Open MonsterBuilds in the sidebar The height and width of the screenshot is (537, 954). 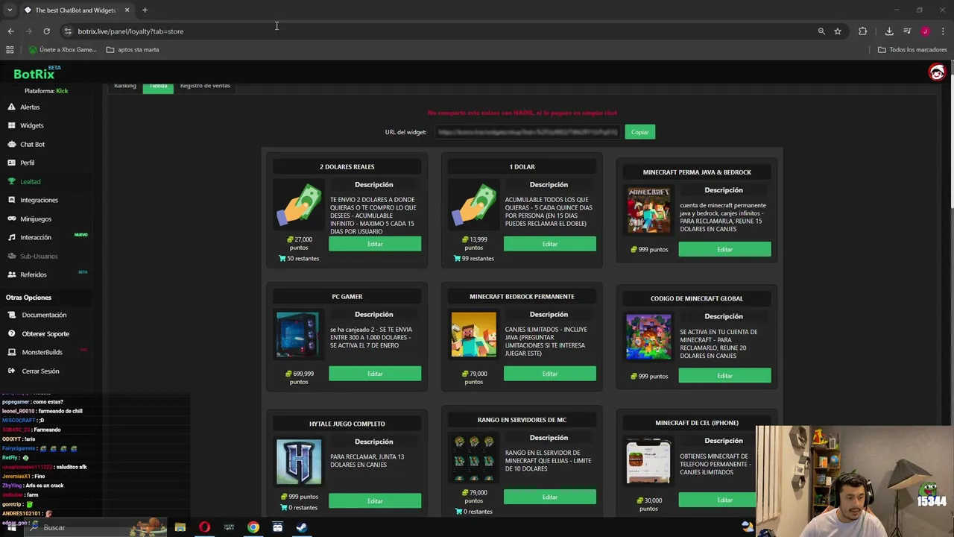(41, 352)
